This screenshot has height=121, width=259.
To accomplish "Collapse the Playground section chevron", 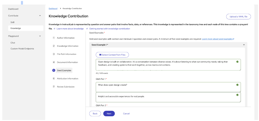I will (x=40, y=36).
